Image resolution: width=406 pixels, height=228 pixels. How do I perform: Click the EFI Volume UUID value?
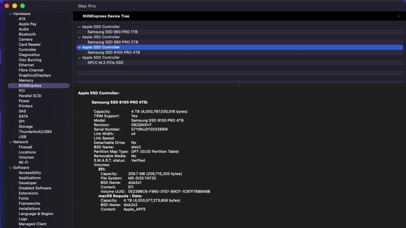point(169,191)
